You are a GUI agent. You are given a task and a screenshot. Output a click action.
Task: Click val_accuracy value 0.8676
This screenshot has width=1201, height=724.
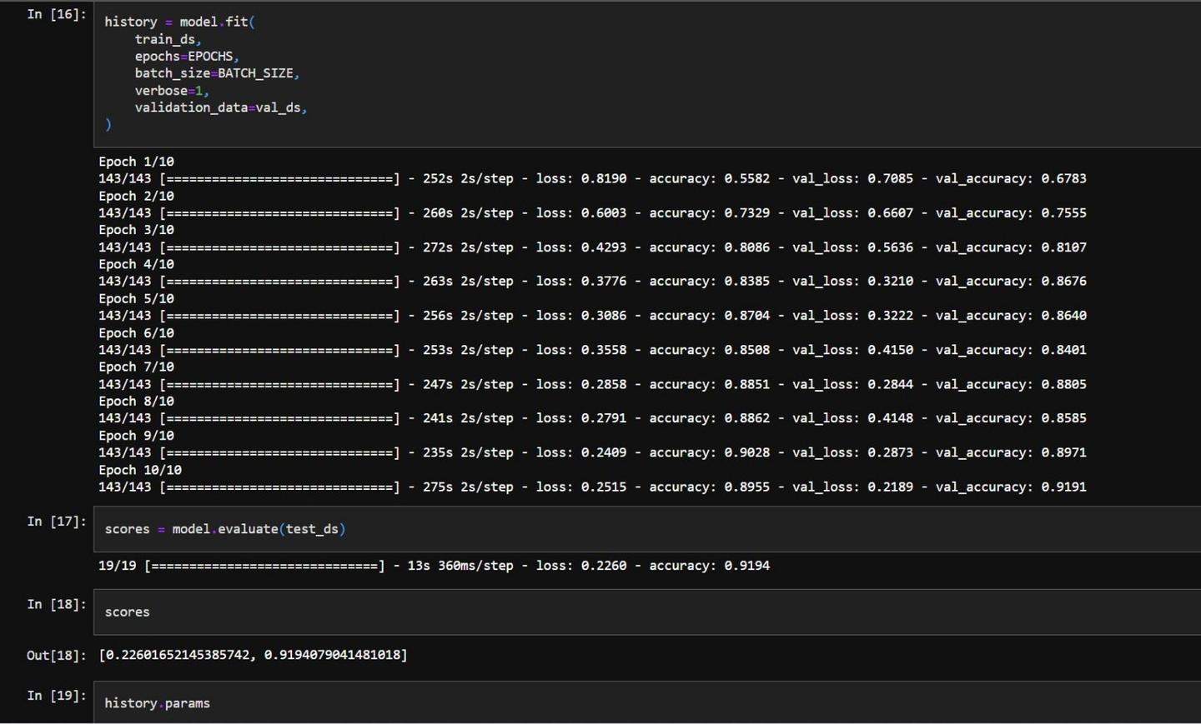tap(1063, 282)
